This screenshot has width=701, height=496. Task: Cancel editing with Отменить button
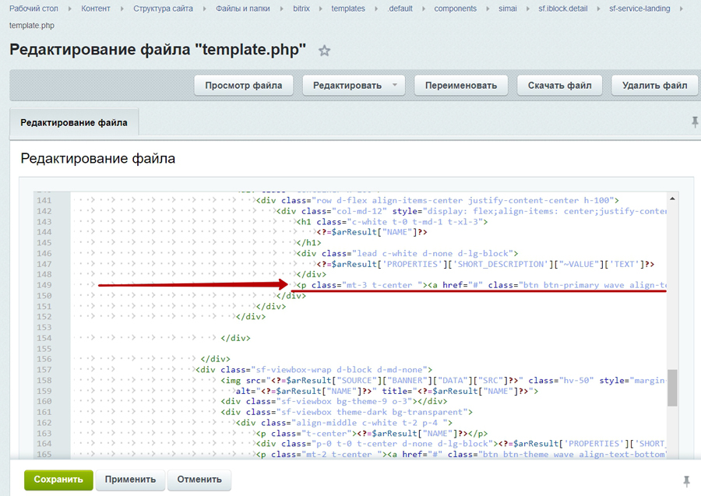199,480
